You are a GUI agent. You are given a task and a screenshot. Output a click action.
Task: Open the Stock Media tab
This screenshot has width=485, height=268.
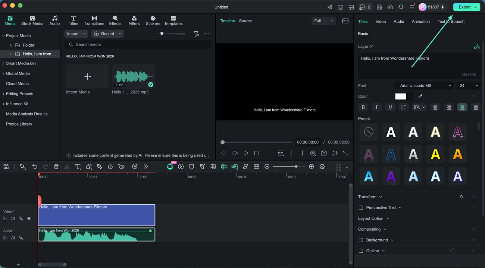click(x=32, y=21)
